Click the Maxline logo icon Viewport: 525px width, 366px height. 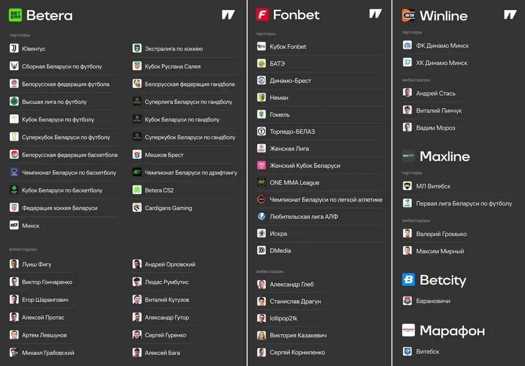[409, 156]
